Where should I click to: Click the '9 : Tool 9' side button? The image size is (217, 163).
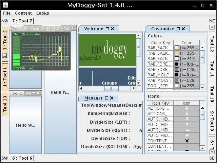pyautogui.click(x=212, y=121)
